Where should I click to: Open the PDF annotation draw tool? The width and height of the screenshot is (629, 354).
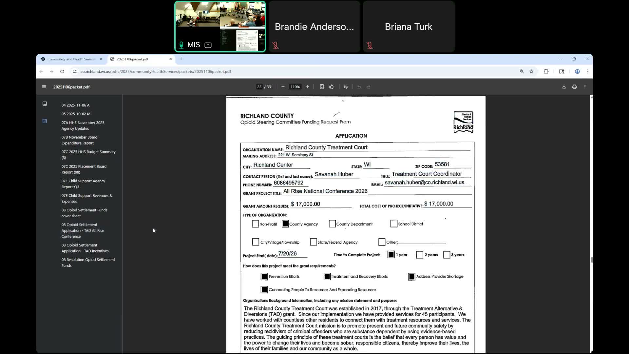(346, 87)
